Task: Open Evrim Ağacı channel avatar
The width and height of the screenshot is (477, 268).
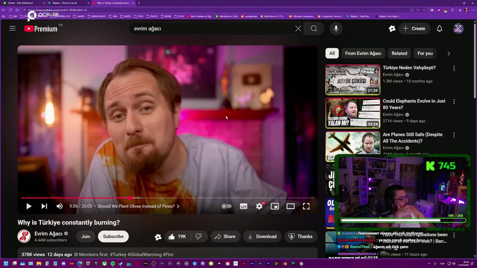Action: click(x=24, y=236)
